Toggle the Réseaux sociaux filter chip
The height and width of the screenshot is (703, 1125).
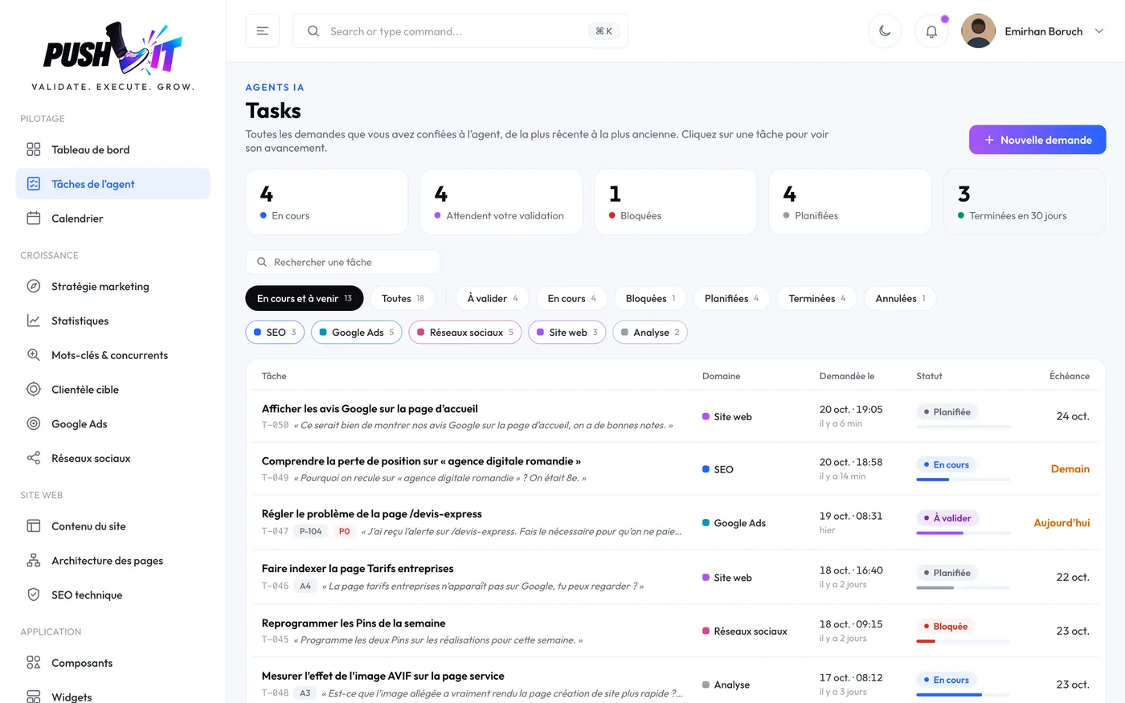pyautogui.click(x=465, y=333)
